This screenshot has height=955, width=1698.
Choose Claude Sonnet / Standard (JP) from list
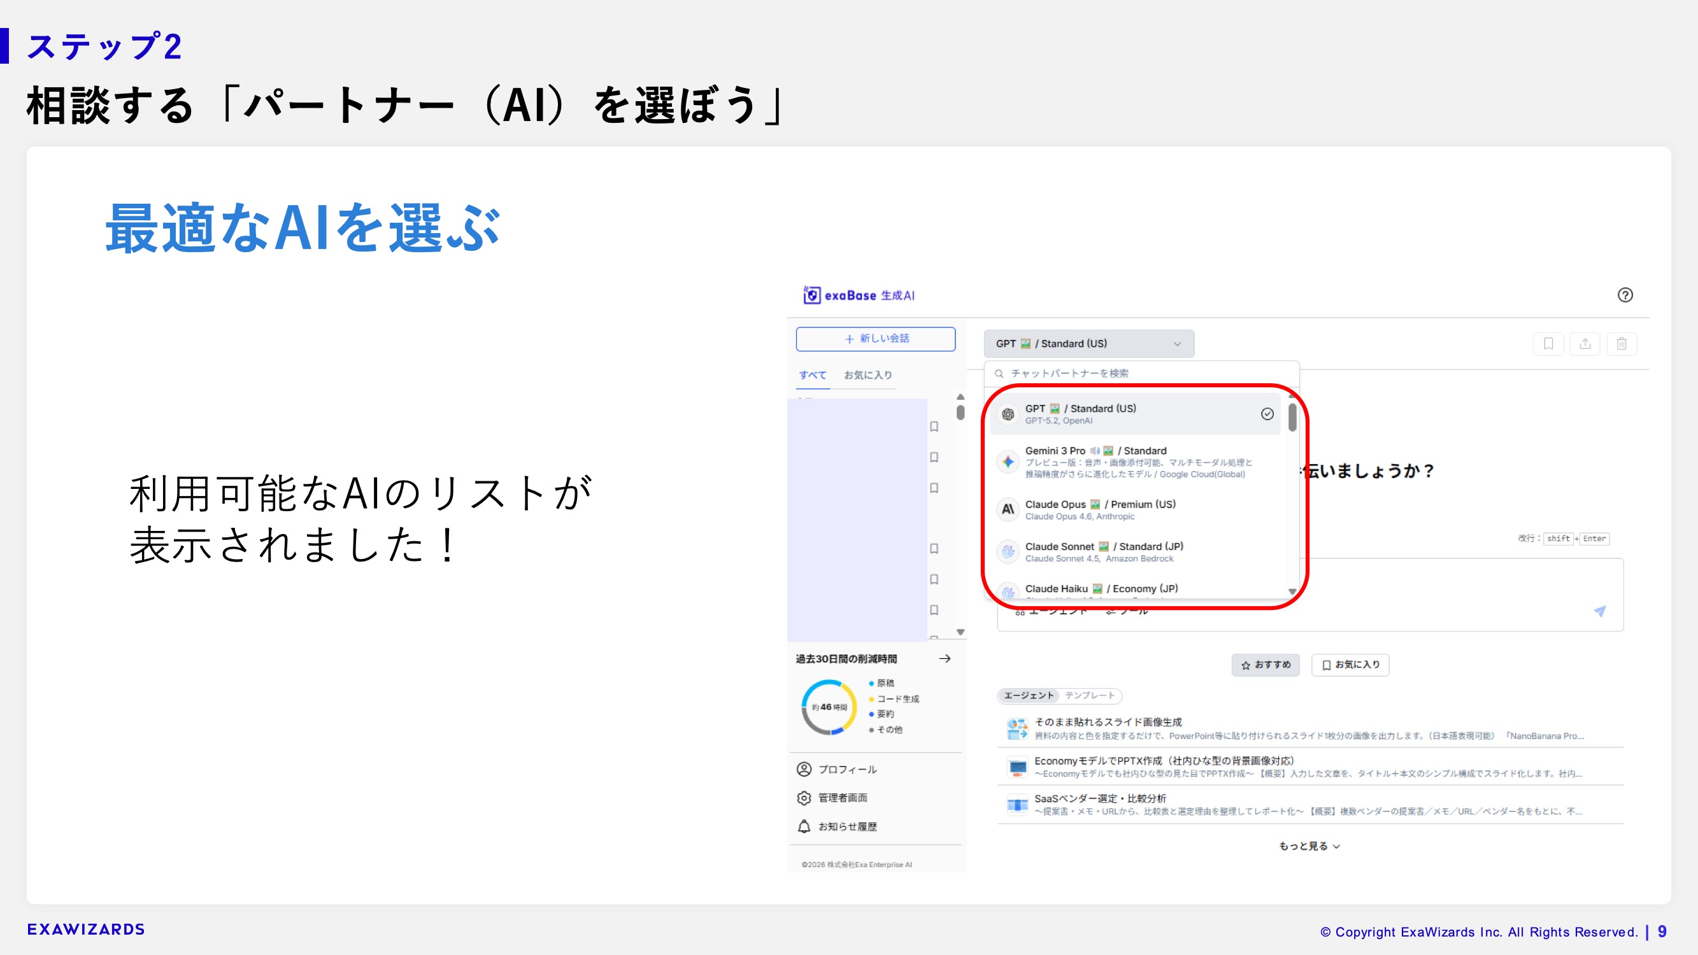tap(1135, 551)
